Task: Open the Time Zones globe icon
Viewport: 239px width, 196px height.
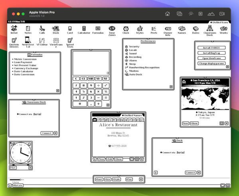Action: pyautogui.click(x=112, y=31)
